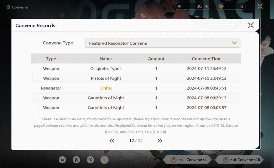Viewport: 274px width, 168px height.
Task: Click the info circle icon
Action: [90, 160]
